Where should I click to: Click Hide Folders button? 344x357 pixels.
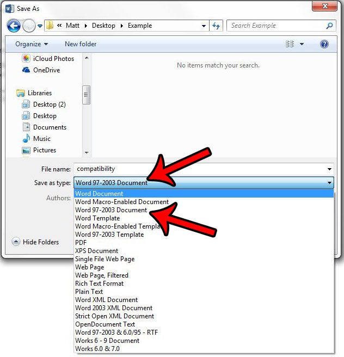[x=35, y=242]
